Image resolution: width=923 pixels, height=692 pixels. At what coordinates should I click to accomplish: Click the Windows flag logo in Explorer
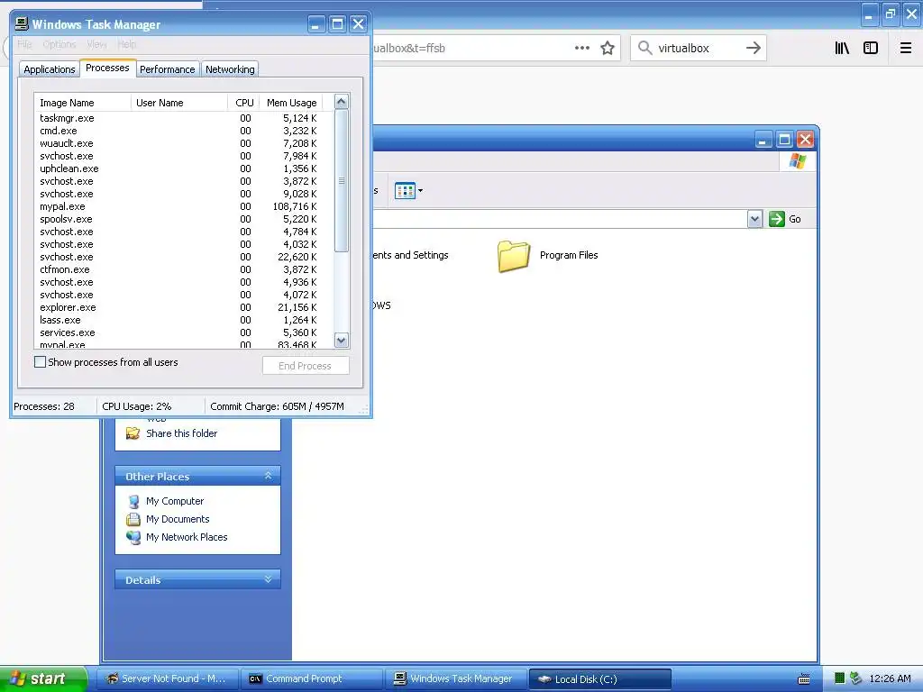[x=798, y=161]
